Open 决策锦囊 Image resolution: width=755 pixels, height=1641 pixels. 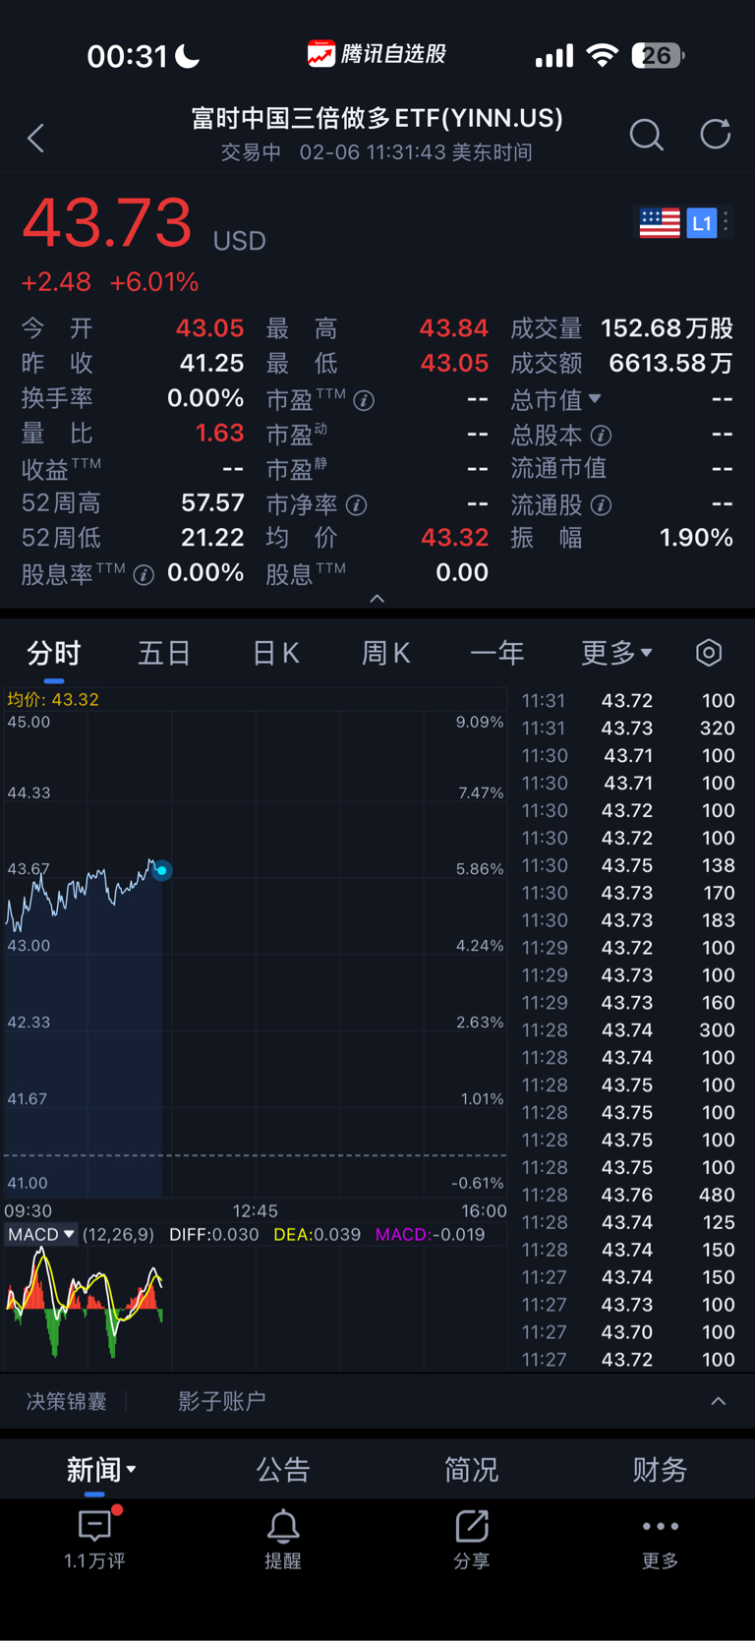click(66, 1401)
